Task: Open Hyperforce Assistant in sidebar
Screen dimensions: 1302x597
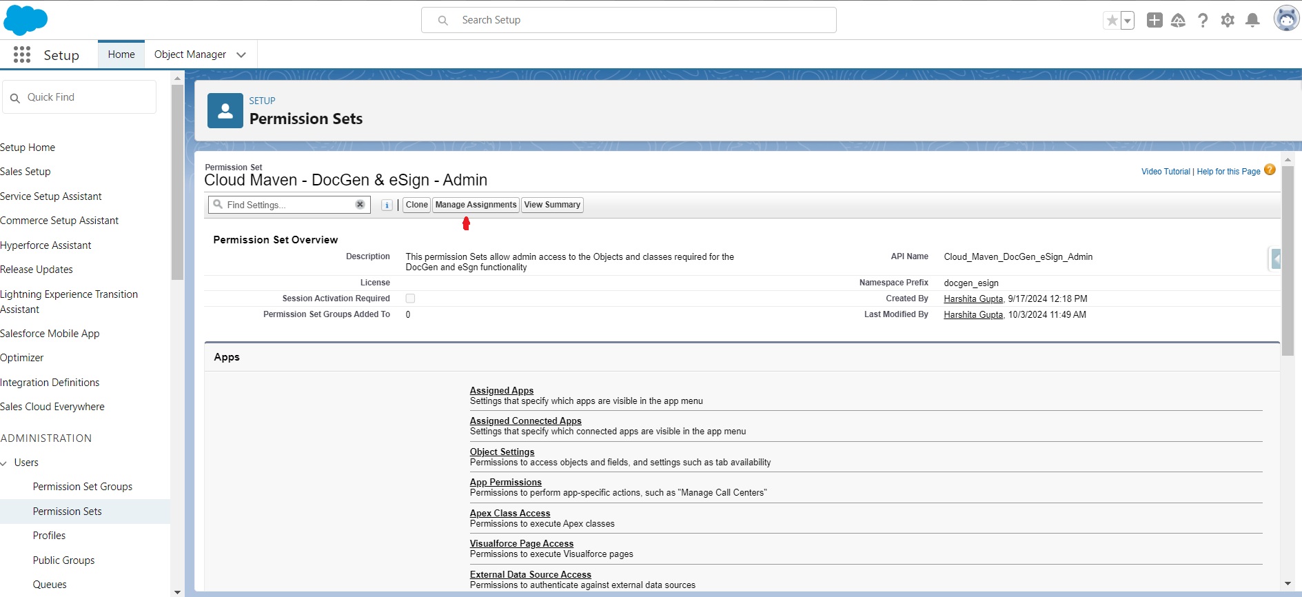Action: (45, 245)
